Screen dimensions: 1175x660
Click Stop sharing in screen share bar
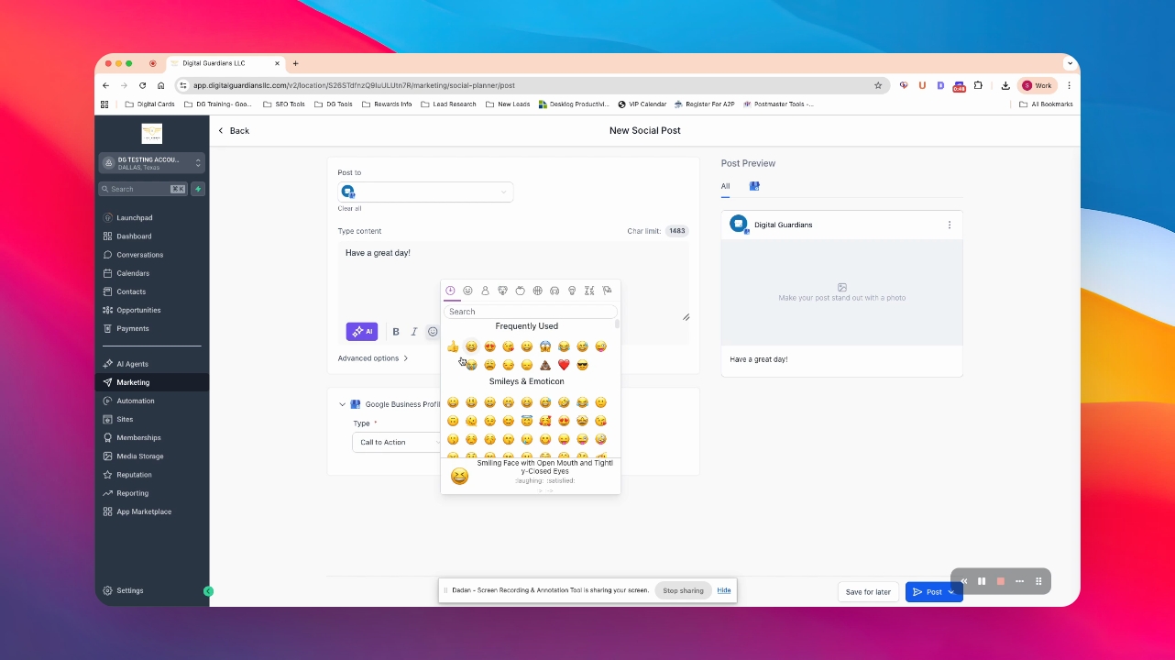coord(684,590)
